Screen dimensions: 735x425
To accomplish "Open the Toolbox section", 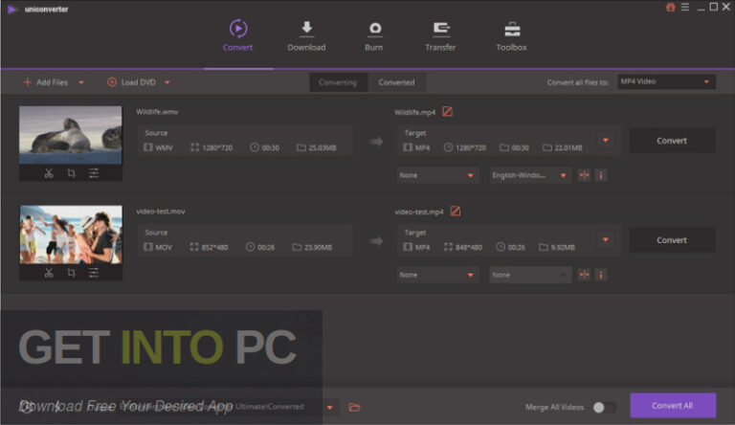I will click(x=511, y=35).
